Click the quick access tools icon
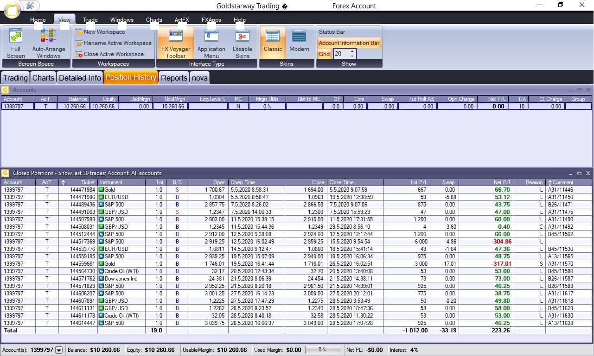The width and height of the screenshot is (594, 356). 30,6
